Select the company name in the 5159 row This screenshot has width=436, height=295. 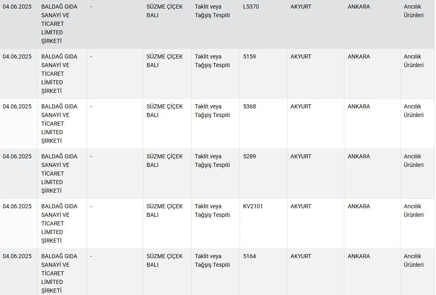tap(59, 74)
